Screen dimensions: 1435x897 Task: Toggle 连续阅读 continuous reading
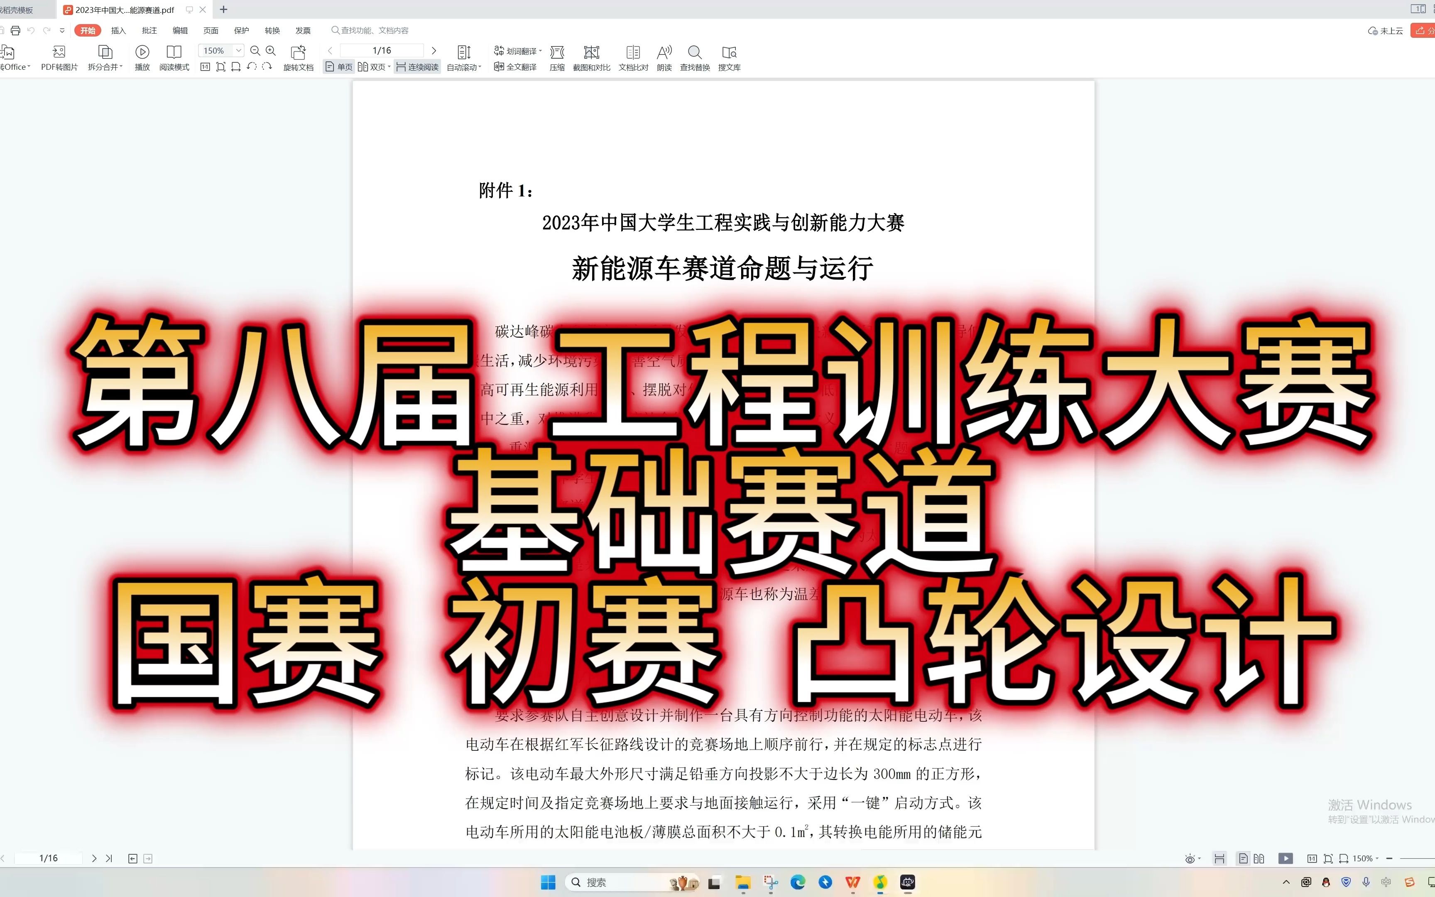[417, 67]
